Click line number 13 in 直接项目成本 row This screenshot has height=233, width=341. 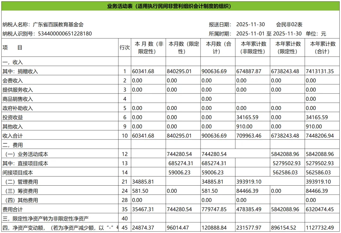coord(125,163)
